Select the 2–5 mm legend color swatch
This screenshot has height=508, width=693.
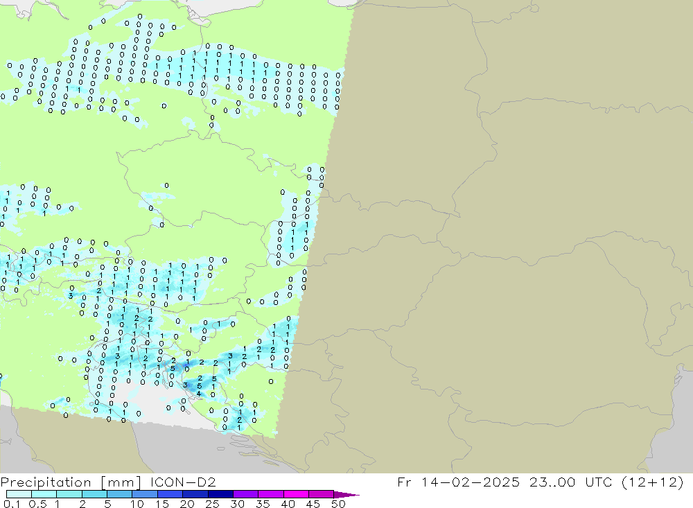(x=94, y=494)
